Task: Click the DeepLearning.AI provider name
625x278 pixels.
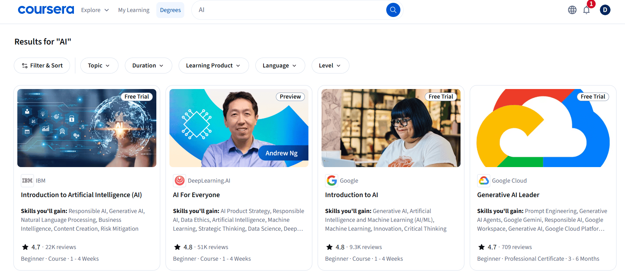Action: [209, 181]
